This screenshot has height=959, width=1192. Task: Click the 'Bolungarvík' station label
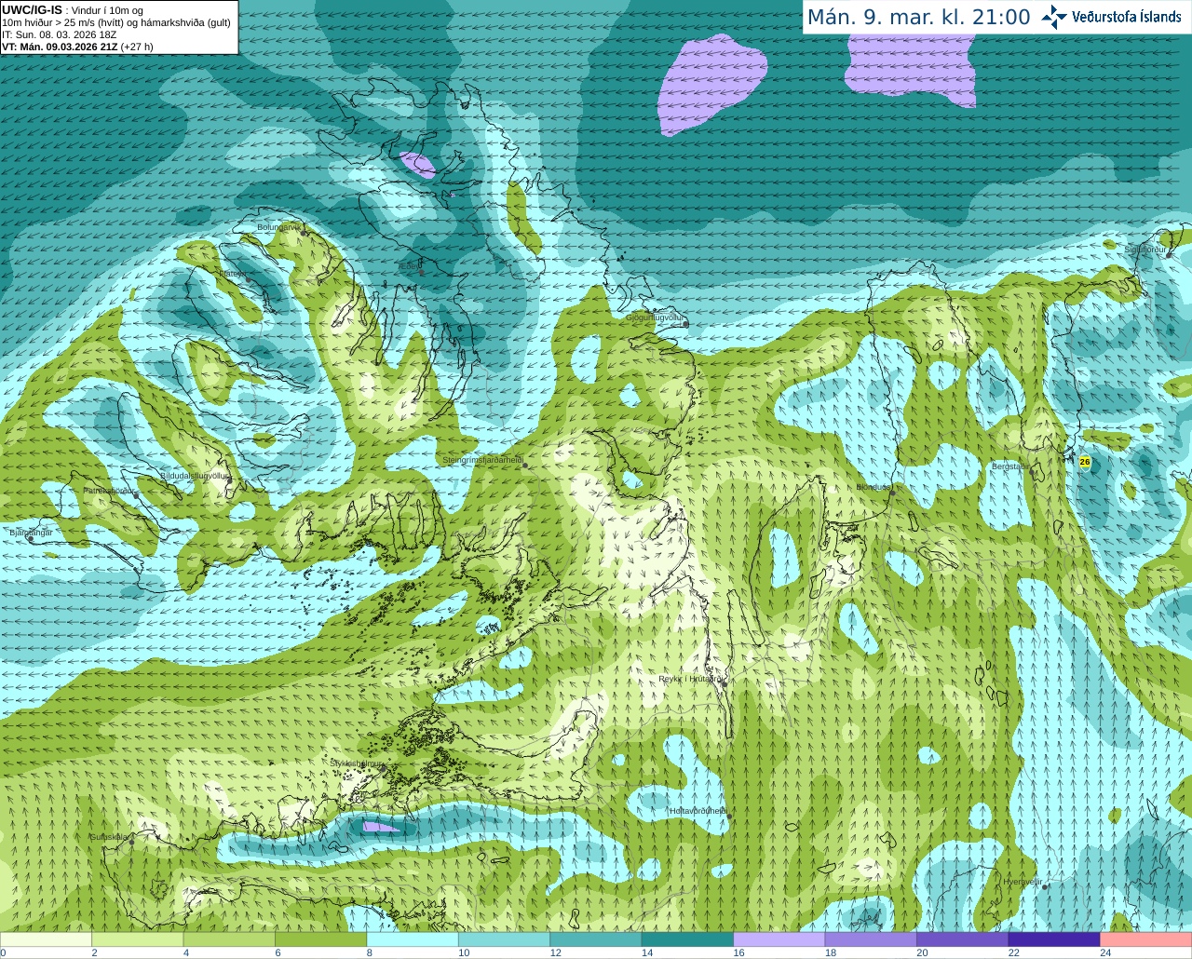click(278, 227)
